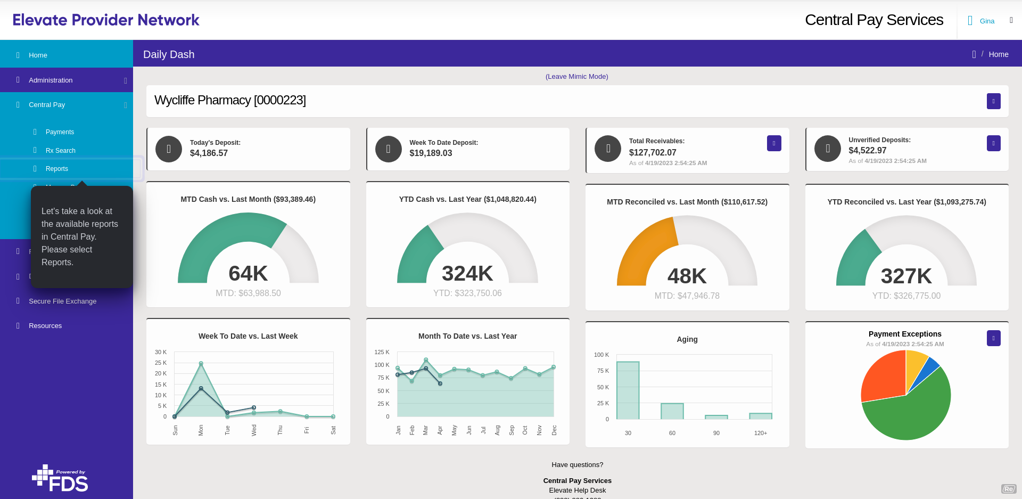Expand the Administration menu arrow
The height and width of the screenshot is (499, 1022).
[126, 80]
